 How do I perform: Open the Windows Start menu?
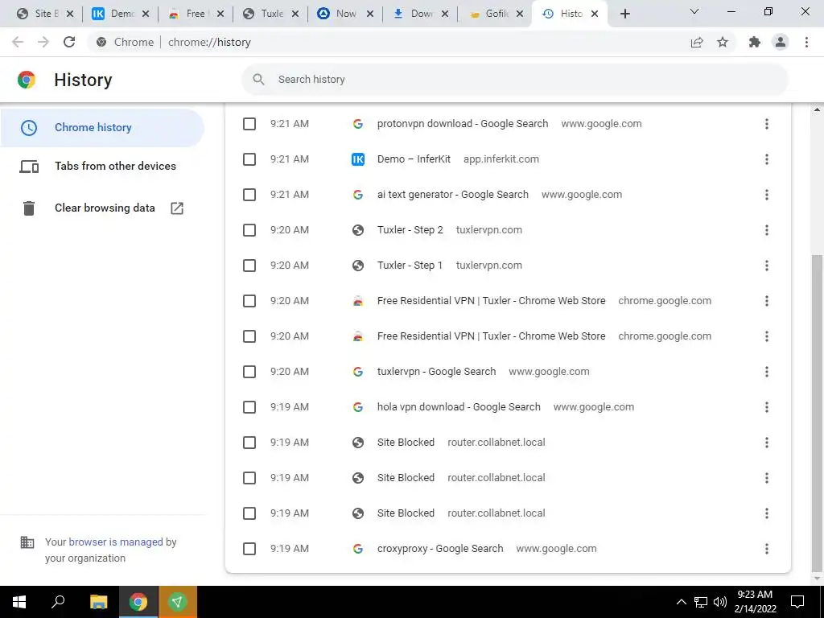[19, 602]
